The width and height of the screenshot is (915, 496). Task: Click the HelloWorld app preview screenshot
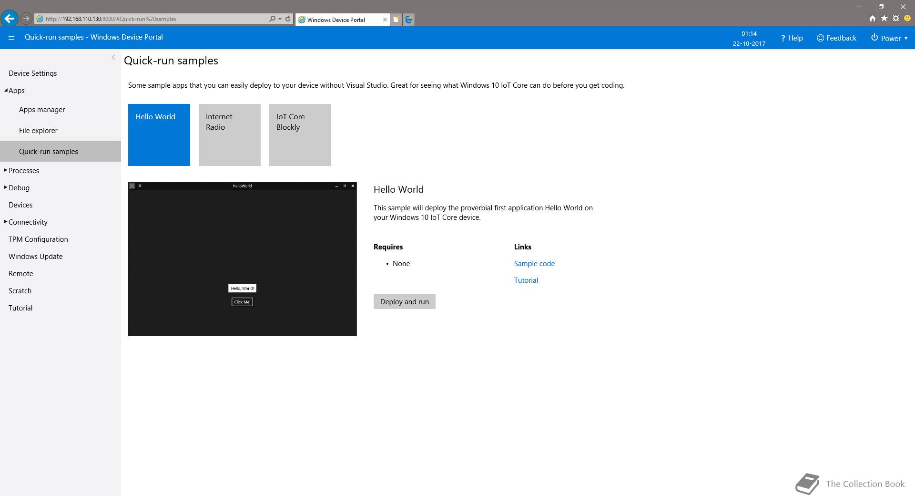tap(243, 259)
